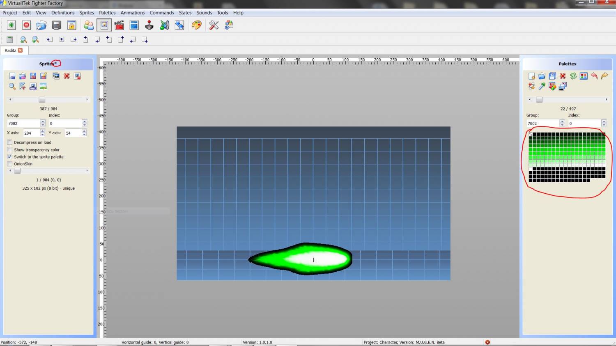Image resolution: width=616 pixels, height=346 pixels.
Task: Click the OnionSkin slider thumb
Action: 17,171
